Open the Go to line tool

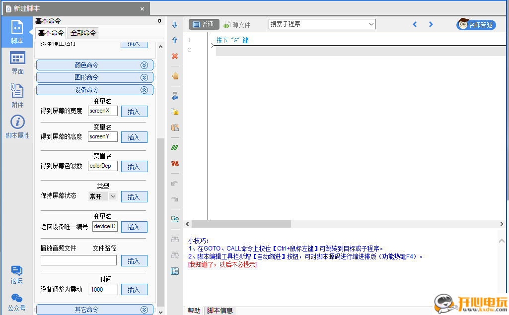174,218
